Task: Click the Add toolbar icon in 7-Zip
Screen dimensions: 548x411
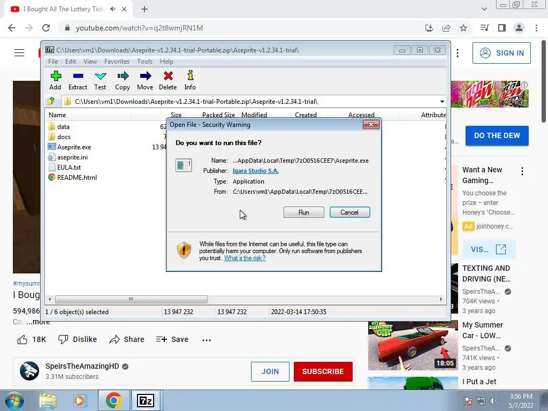Action: coord(55,81)
